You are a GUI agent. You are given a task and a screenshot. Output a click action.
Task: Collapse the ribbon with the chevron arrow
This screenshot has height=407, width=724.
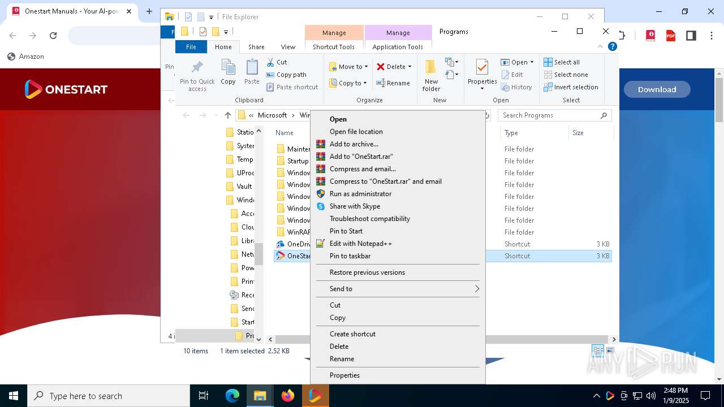(600, 47)
